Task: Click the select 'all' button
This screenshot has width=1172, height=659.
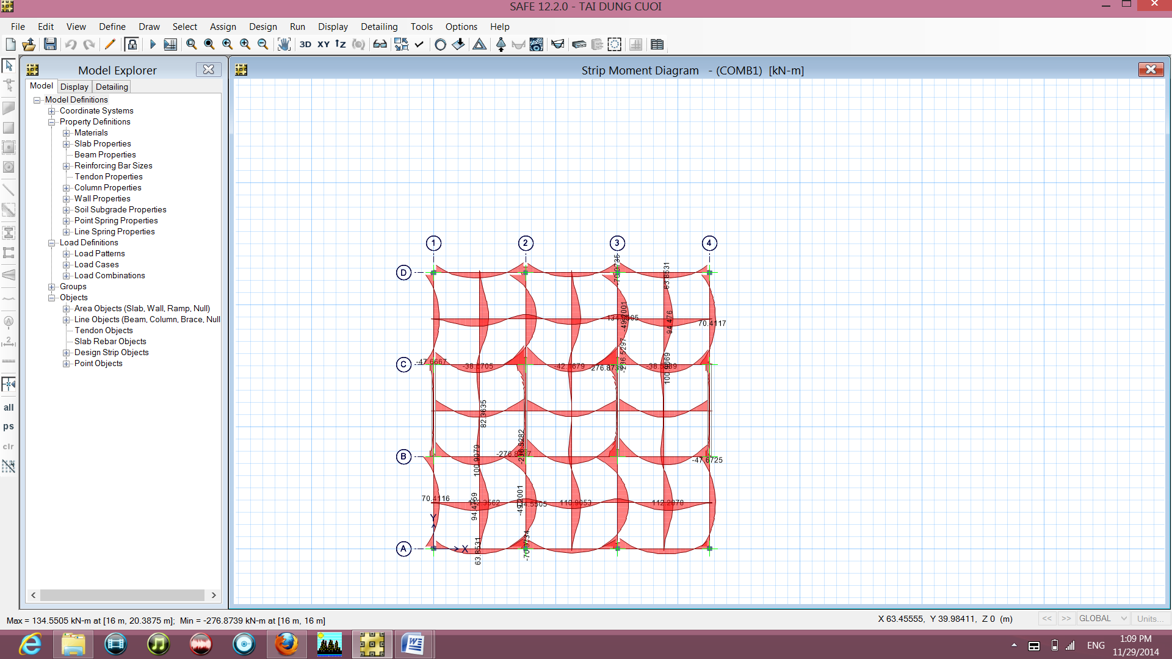Action: [9, 408]
